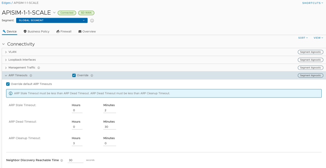Go to Edges breadcrumb link
326x168 pixels.
pos(6,3)
